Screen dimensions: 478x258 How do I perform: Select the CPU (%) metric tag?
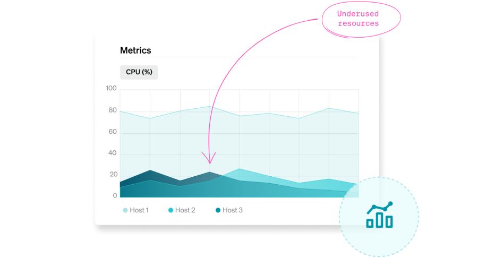point(139,72)
